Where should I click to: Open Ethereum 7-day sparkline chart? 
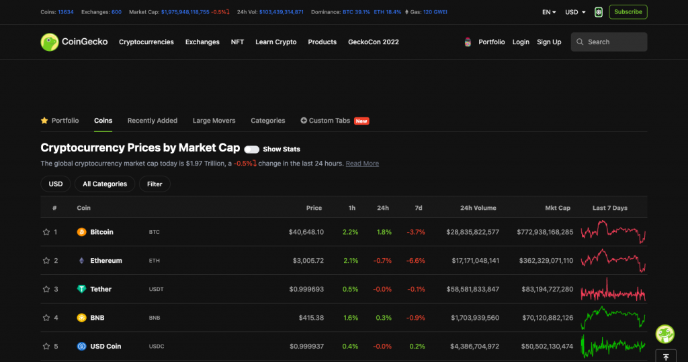(613, 261)
